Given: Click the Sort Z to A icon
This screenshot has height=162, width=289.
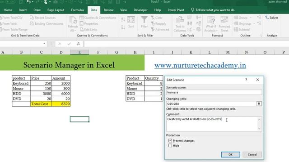Looking at the screenshot, I should pyautogui.click(x=123, y=27).
